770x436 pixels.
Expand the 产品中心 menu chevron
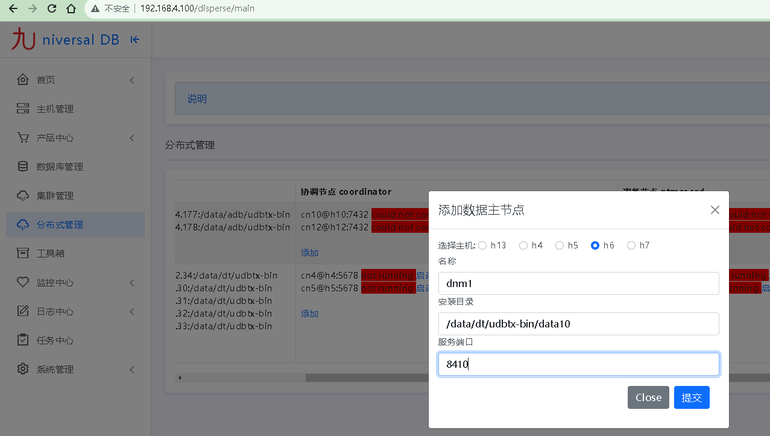tap(131, 138)
